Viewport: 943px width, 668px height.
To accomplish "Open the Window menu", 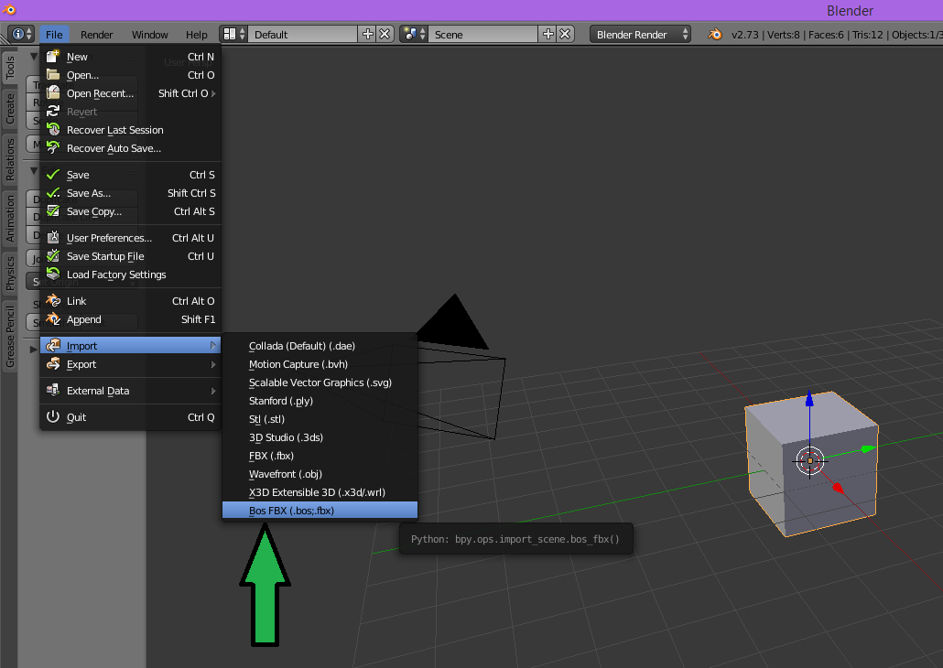I will pos(150,34).
